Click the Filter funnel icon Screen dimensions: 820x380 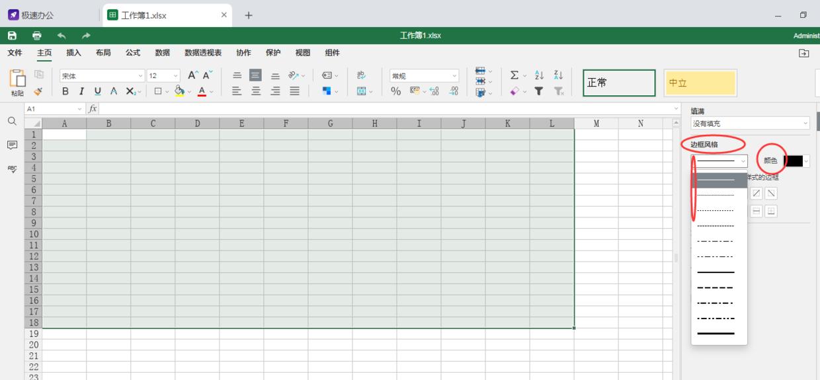click(539, 91)
